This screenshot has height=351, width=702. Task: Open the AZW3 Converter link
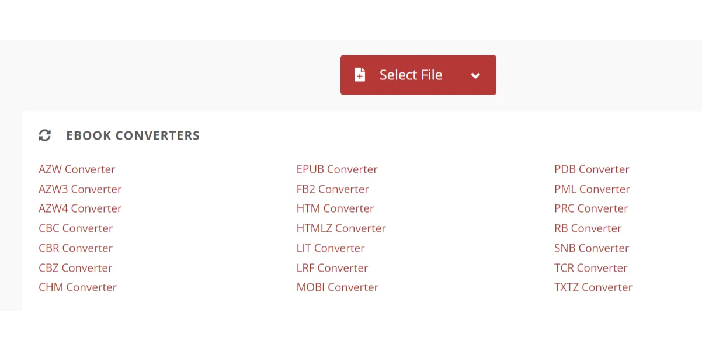(80, 189)
